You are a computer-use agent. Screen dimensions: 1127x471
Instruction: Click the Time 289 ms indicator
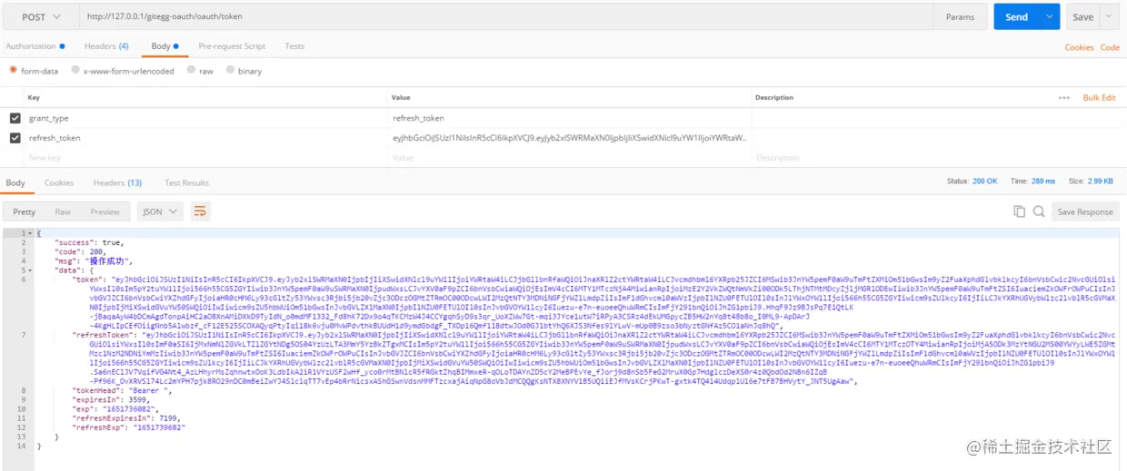tap(1032, 182)
